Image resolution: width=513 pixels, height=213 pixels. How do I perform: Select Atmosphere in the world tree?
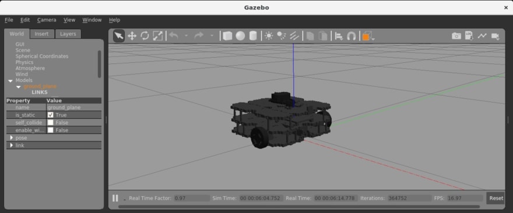point(30,68)
